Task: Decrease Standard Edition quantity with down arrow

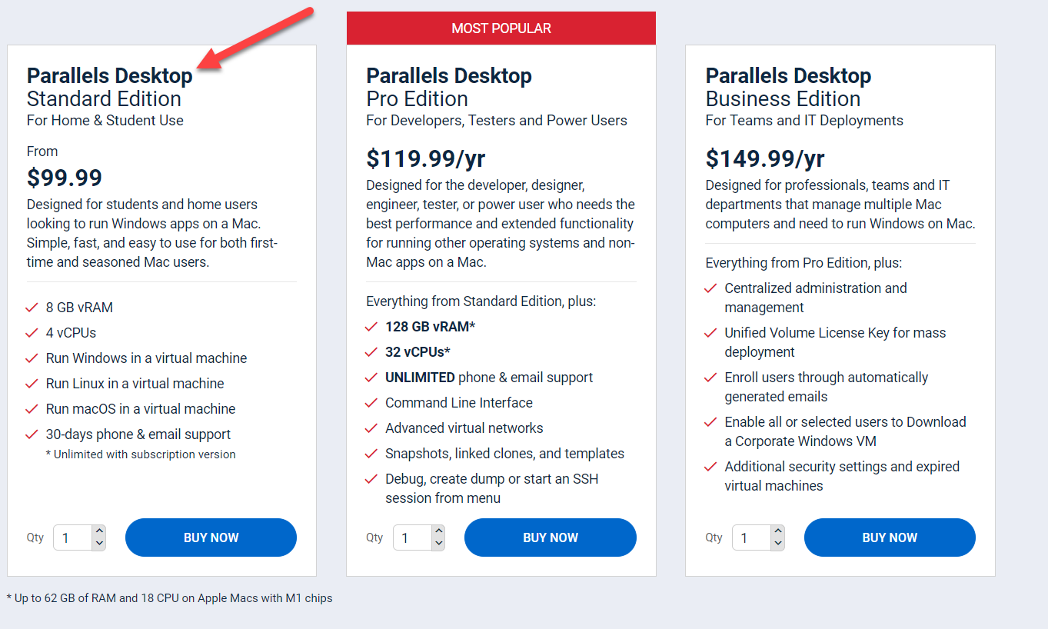Action: tap(98, 544)
